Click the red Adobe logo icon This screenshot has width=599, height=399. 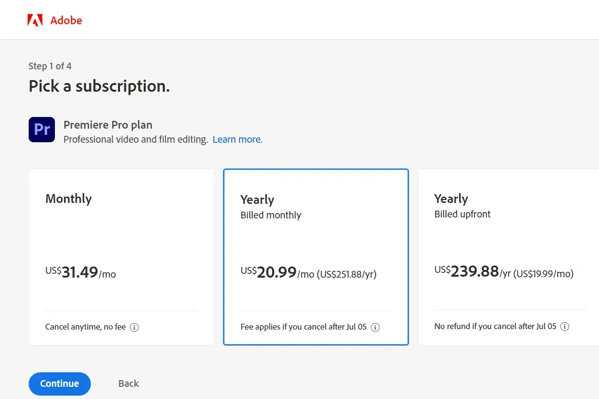pyautogui.click(x=35, y=20)
